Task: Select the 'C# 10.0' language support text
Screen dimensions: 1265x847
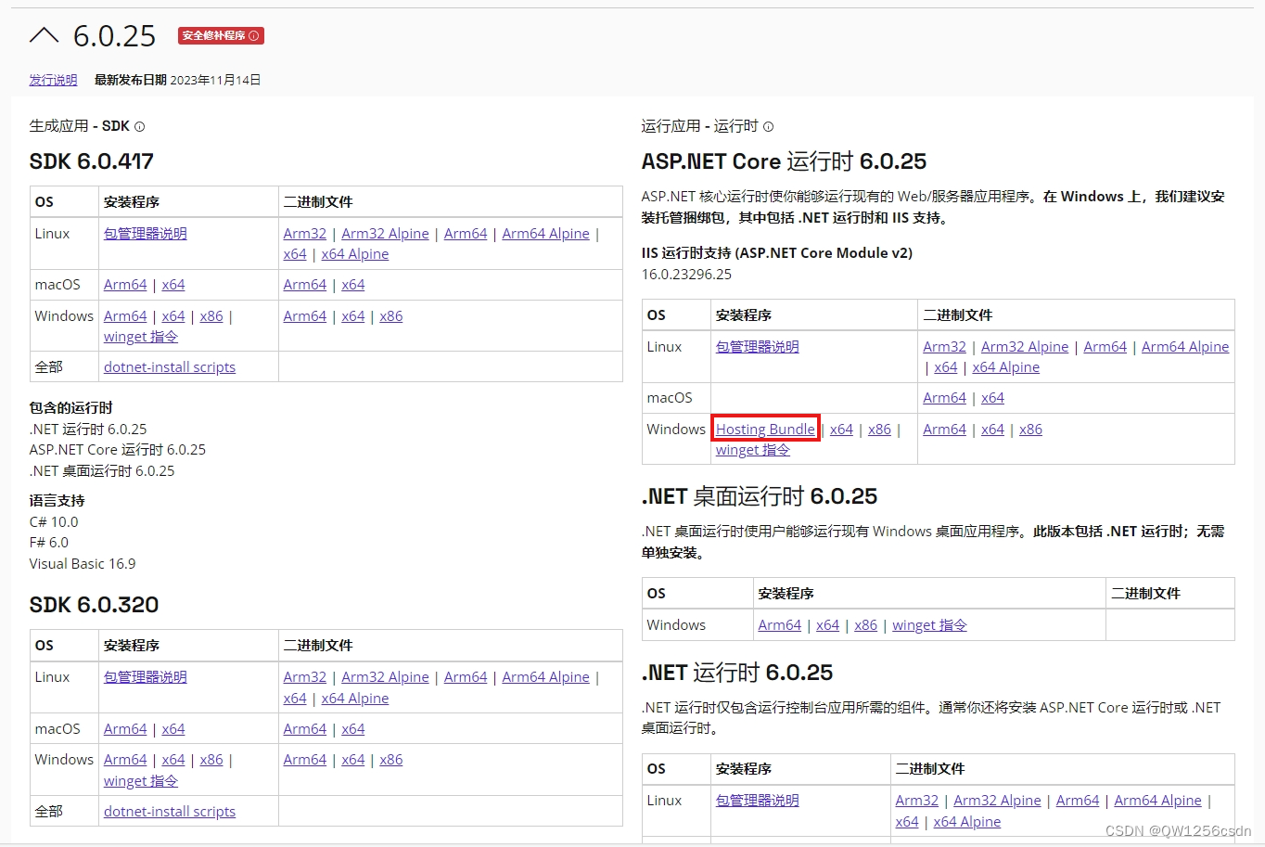Action: coord(54,522)
